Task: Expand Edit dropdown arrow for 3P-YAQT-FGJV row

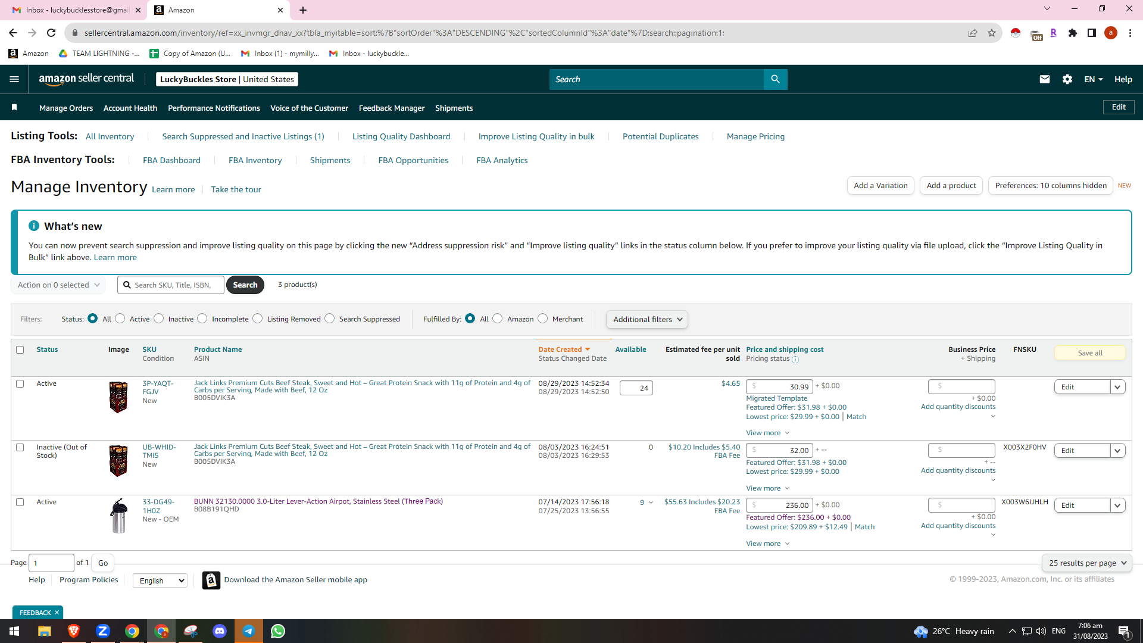Action: pyautogui.click(x=1117, y=387)
